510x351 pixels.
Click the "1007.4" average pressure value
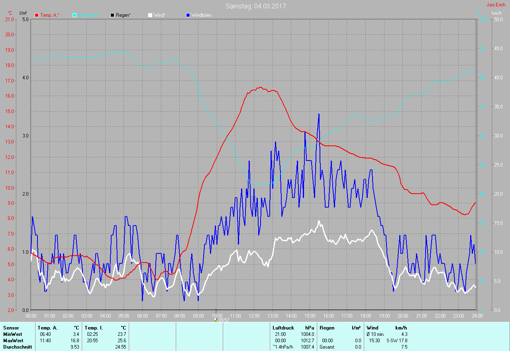pos(307,347)
